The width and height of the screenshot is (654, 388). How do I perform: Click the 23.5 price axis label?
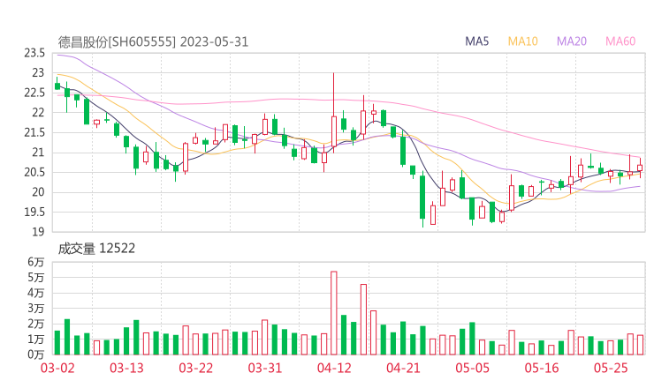tap(34, 53)
